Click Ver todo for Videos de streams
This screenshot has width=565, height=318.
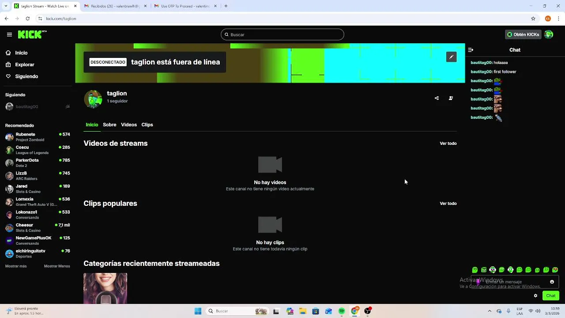click(x=448, y=144)
